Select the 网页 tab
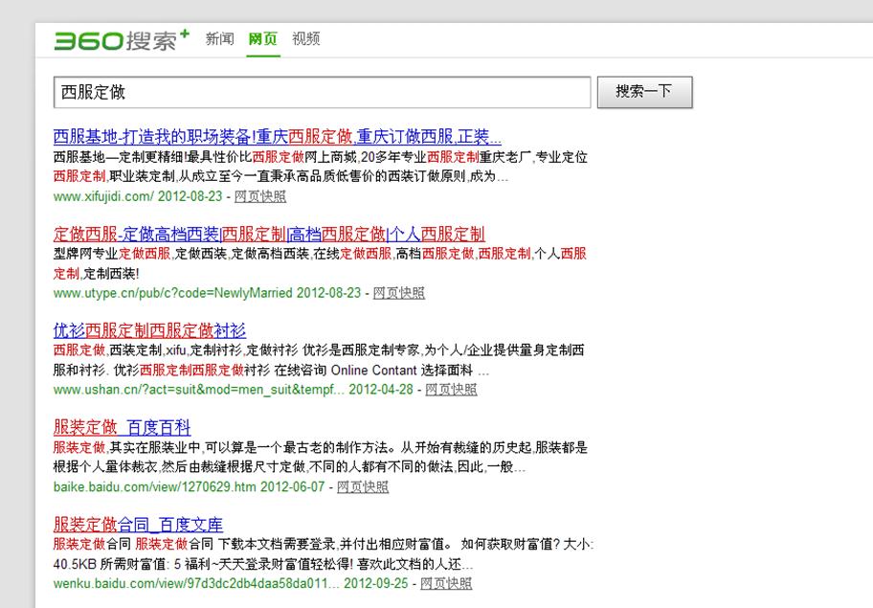Screen dimensions: 873x608 263,39
